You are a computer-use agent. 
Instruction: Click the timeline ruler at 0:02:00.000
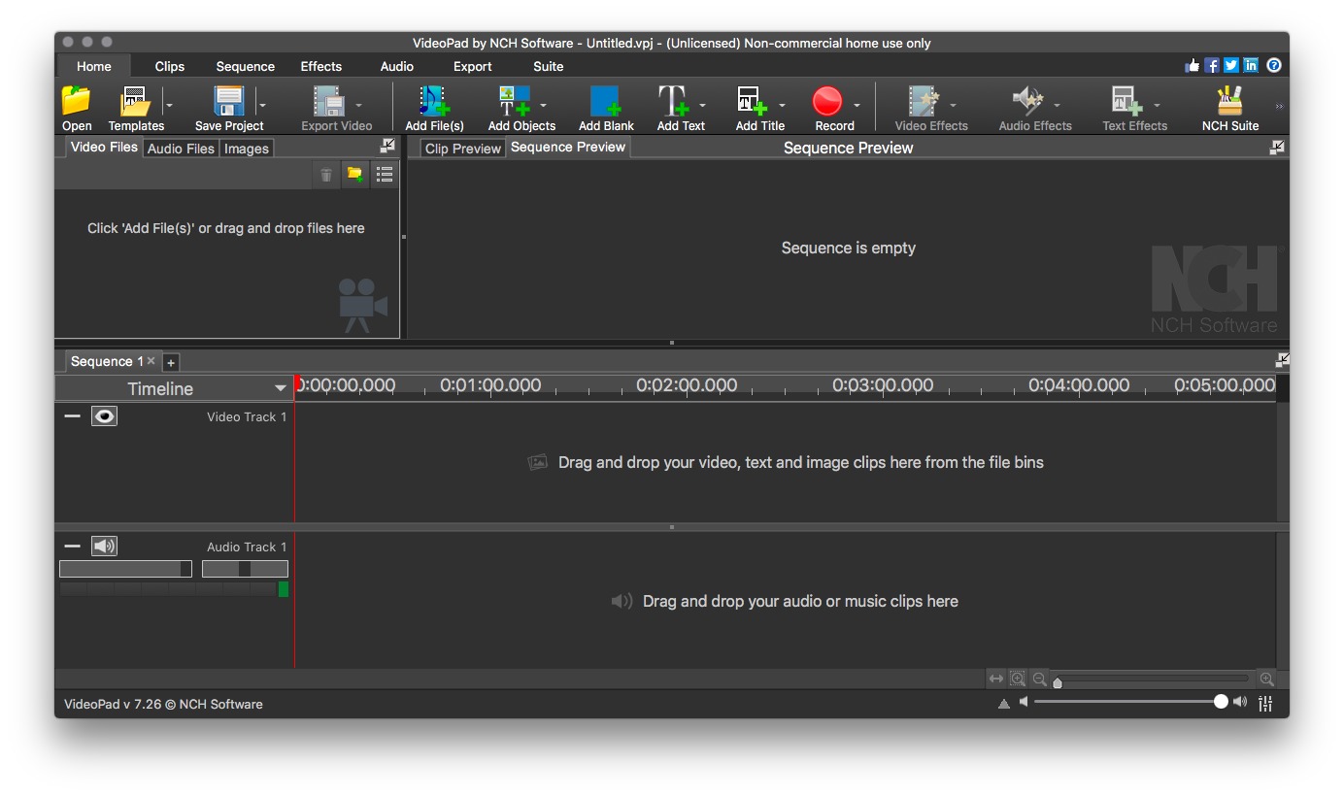(x=687, y=385)
